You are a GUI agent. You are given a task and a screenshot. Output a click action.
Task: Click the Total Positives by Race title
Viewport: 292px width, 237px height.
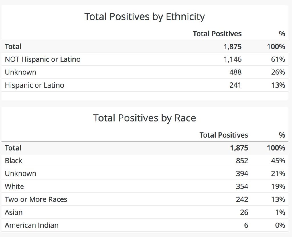click(x=145, y=118)
